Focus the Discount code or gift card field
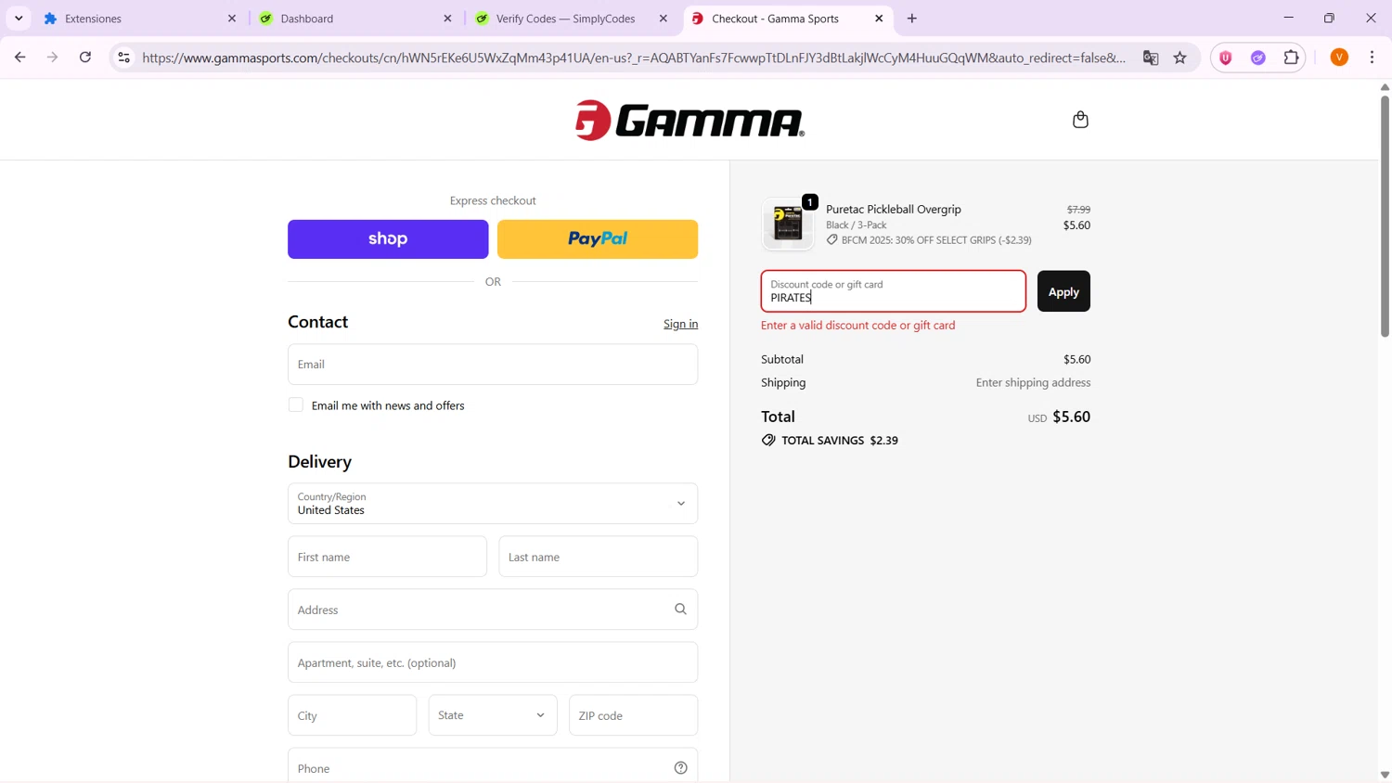Viewport: 1392px width, 783px height. point(894,291)
